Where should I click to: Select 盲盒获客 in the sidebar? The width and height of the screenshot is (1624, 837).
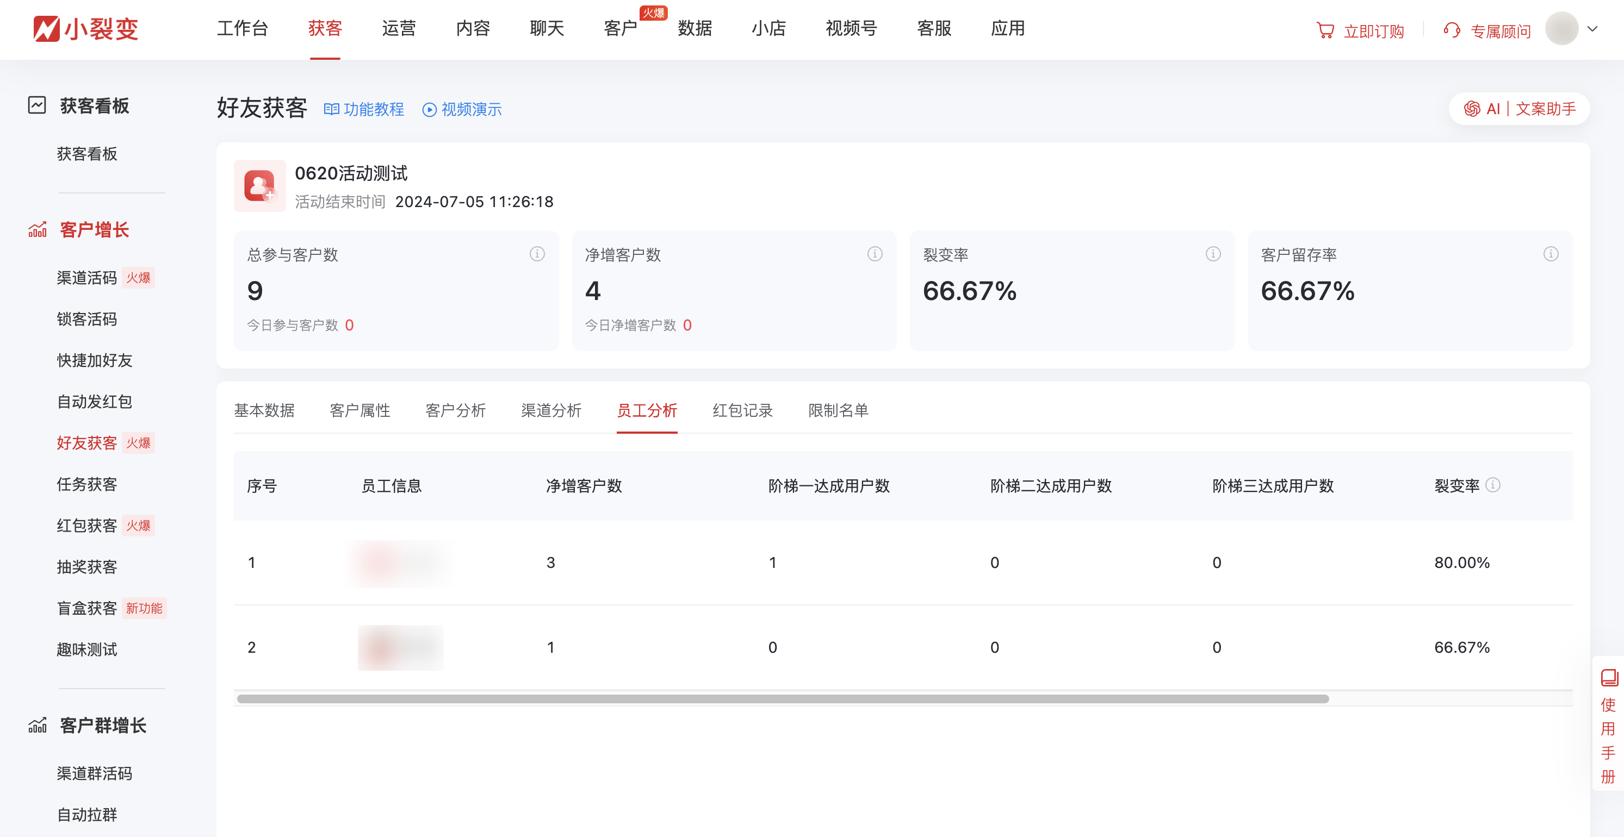click(x=86, y=608)
